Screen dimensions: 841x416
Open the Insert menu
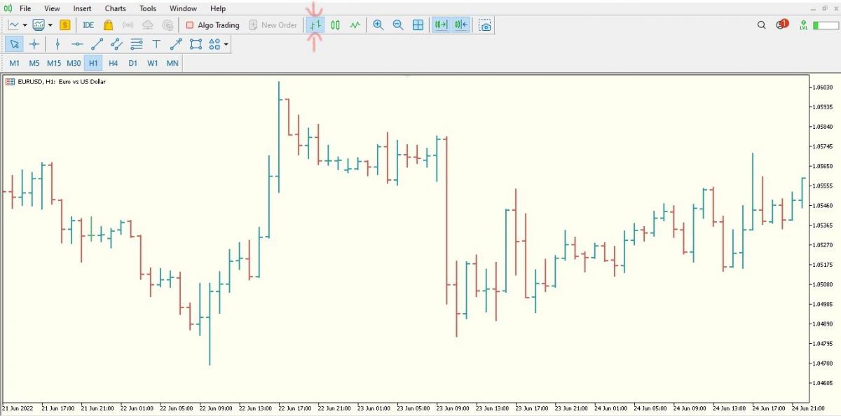point(82,8)
